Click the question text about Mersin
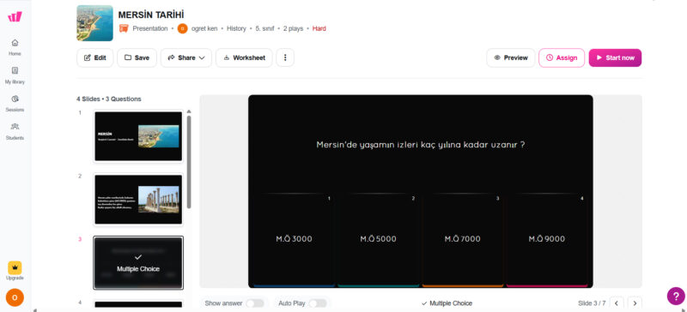The height and width of the screenshot is (312, 687). click(421, 145)
